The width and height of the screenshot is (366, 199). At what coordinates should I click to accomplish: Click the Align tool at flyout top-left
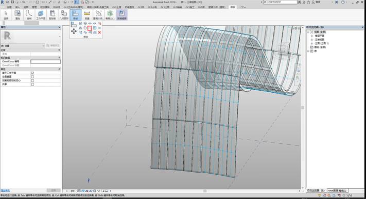tap(74, 24)
